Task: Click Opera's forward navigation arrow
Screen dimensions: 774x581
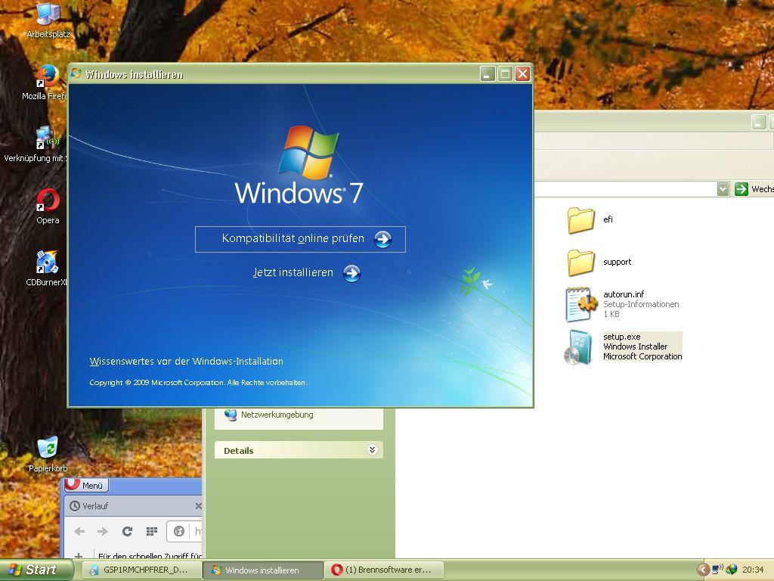Action: point(103,531)
